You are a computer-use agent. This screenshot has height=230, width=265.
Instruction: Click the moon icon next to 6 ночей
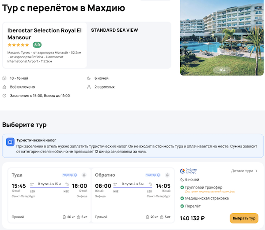[x=90, y=78]
